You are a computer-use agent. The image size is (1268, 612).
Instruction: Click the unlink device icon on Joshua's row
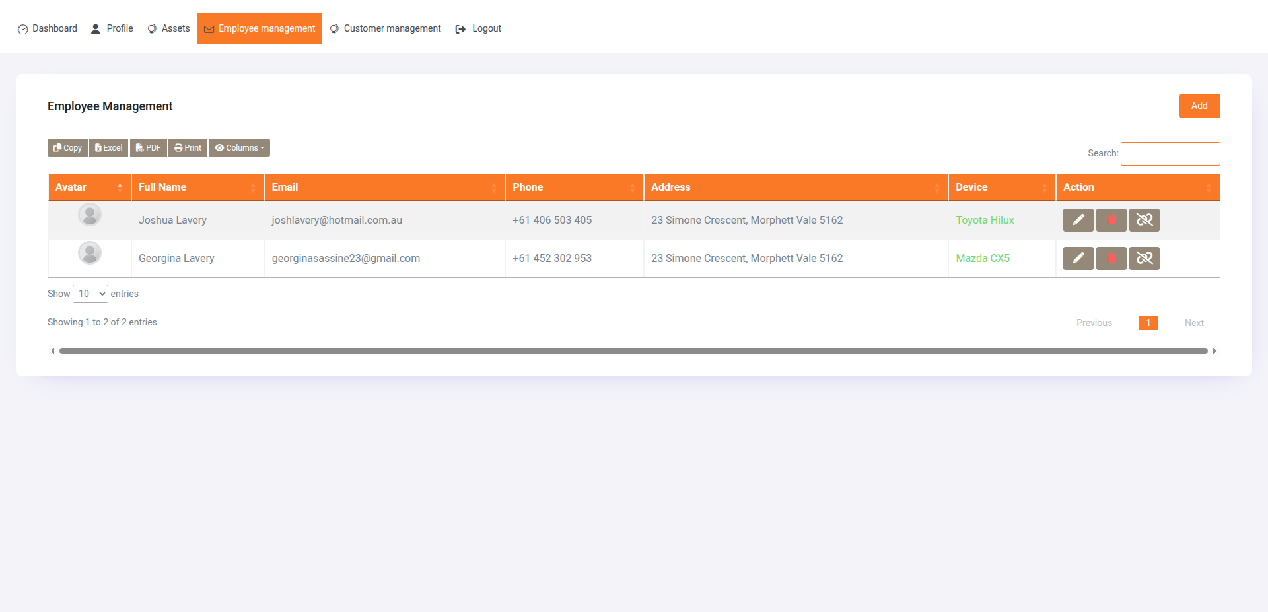pos(1144,220)
